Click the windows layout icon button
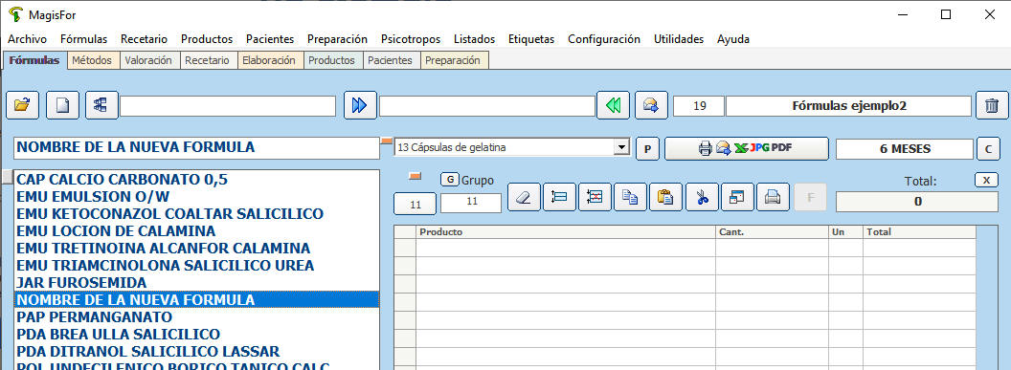Screen dimensions: 1011x370 pyautogui.click(x=737, y=198)
